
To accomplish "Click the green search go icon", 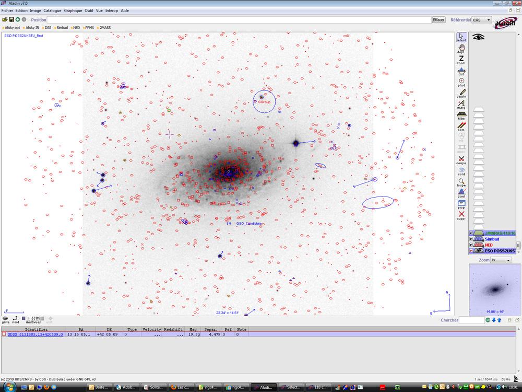I will click(x=488, y=320).
